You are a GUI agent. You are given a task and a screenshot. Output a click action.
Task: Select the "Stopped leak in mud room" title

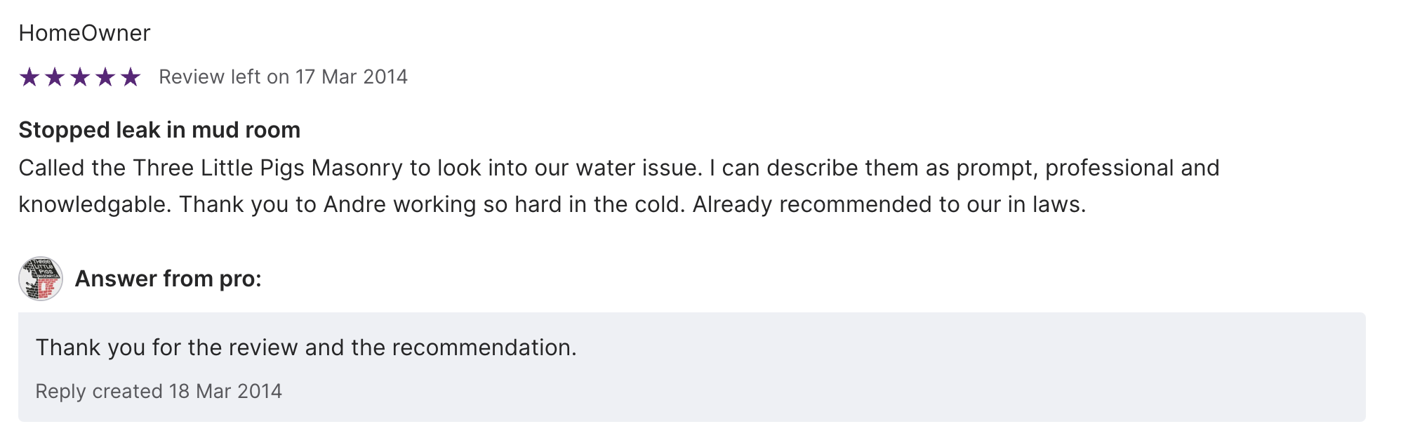coord(159,130)
